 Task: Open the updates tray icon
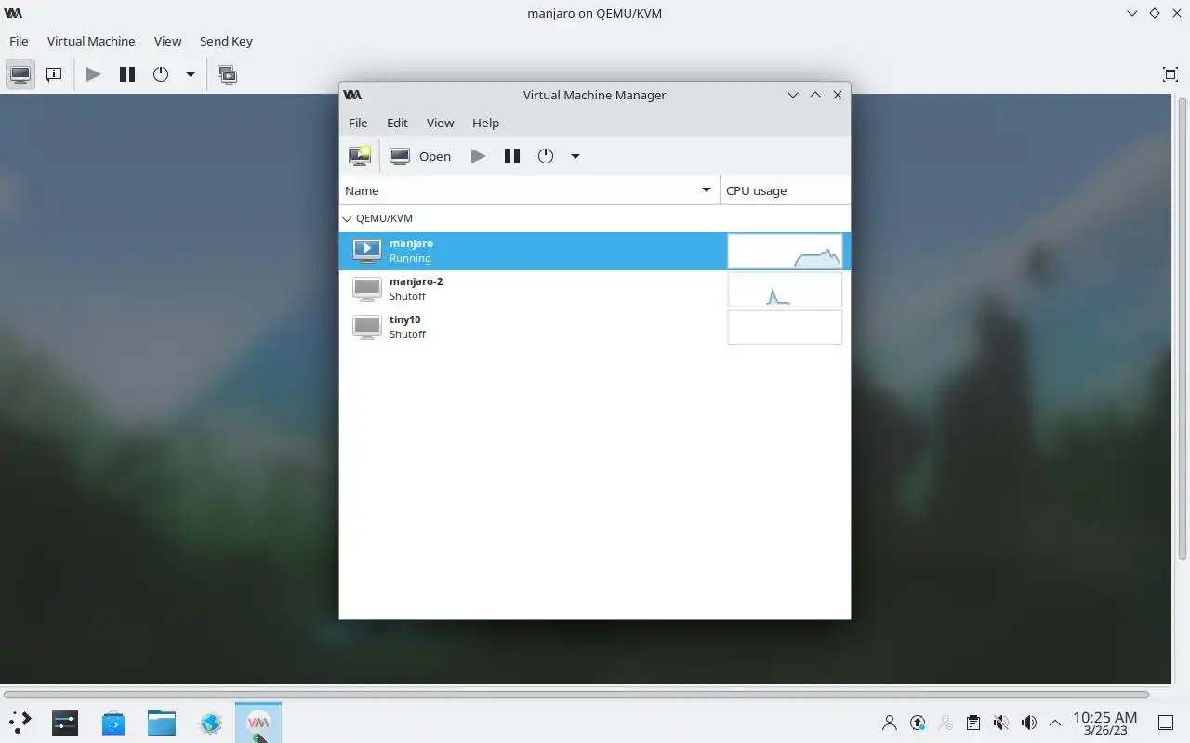point(918,723)
